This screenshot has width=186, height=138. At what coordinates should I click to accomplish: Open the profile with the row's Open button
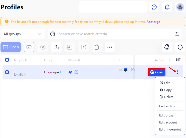[157, 72]
